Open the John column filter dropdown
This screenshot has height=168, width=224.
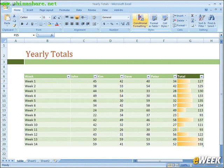(x=95, y=77)
